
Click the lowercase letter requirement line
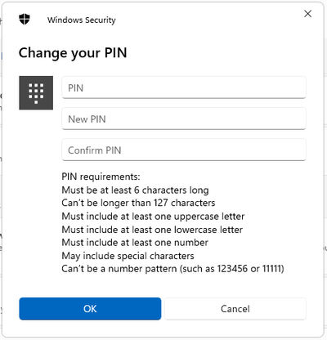pos(152,230)
